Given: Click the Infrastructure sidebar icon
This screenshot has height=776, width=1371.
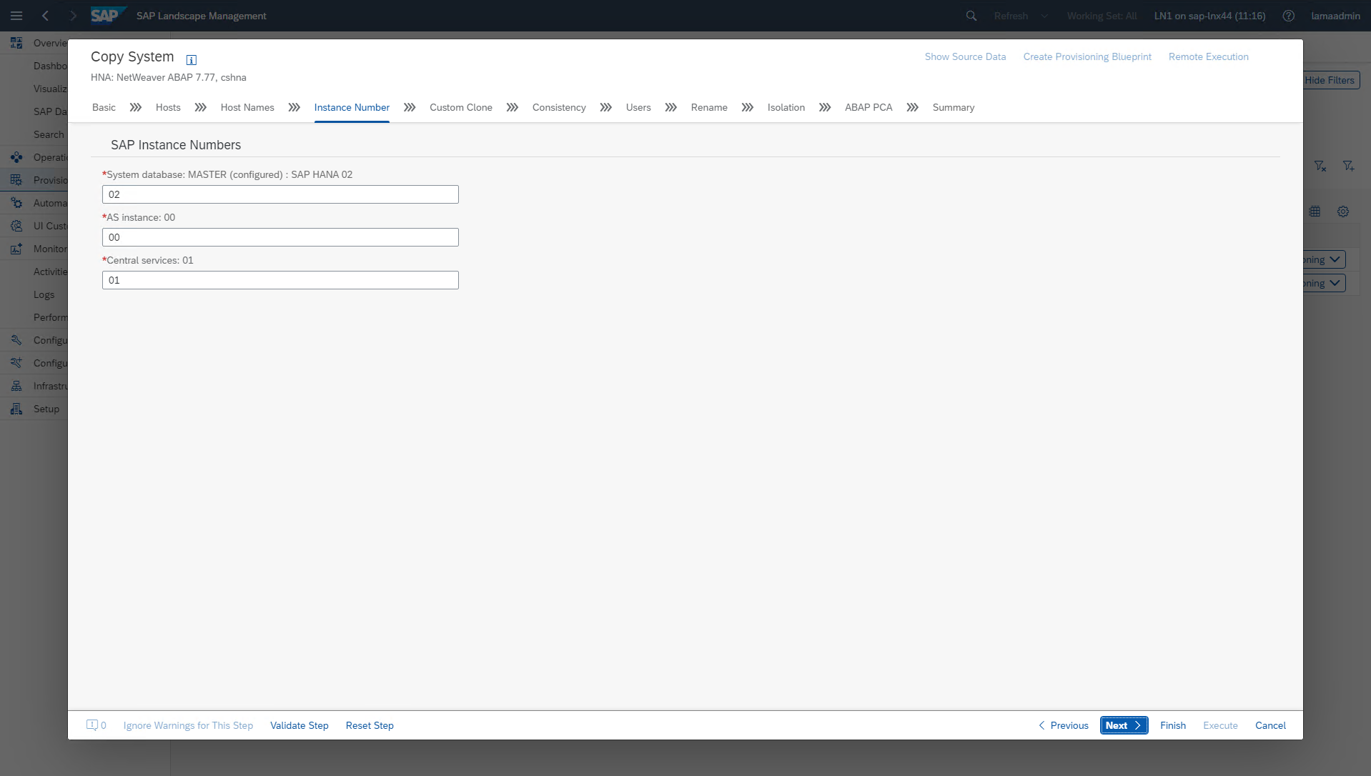Looking at the screenshot, I should (16, 386).
